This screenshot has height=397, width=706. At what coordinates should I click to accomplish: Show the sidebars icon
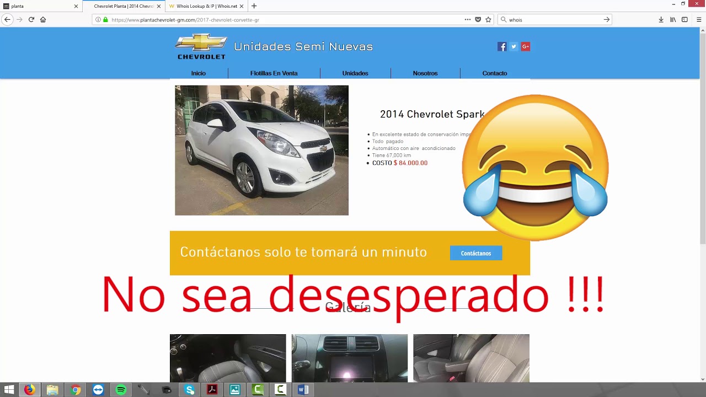[x=684, y=19]
